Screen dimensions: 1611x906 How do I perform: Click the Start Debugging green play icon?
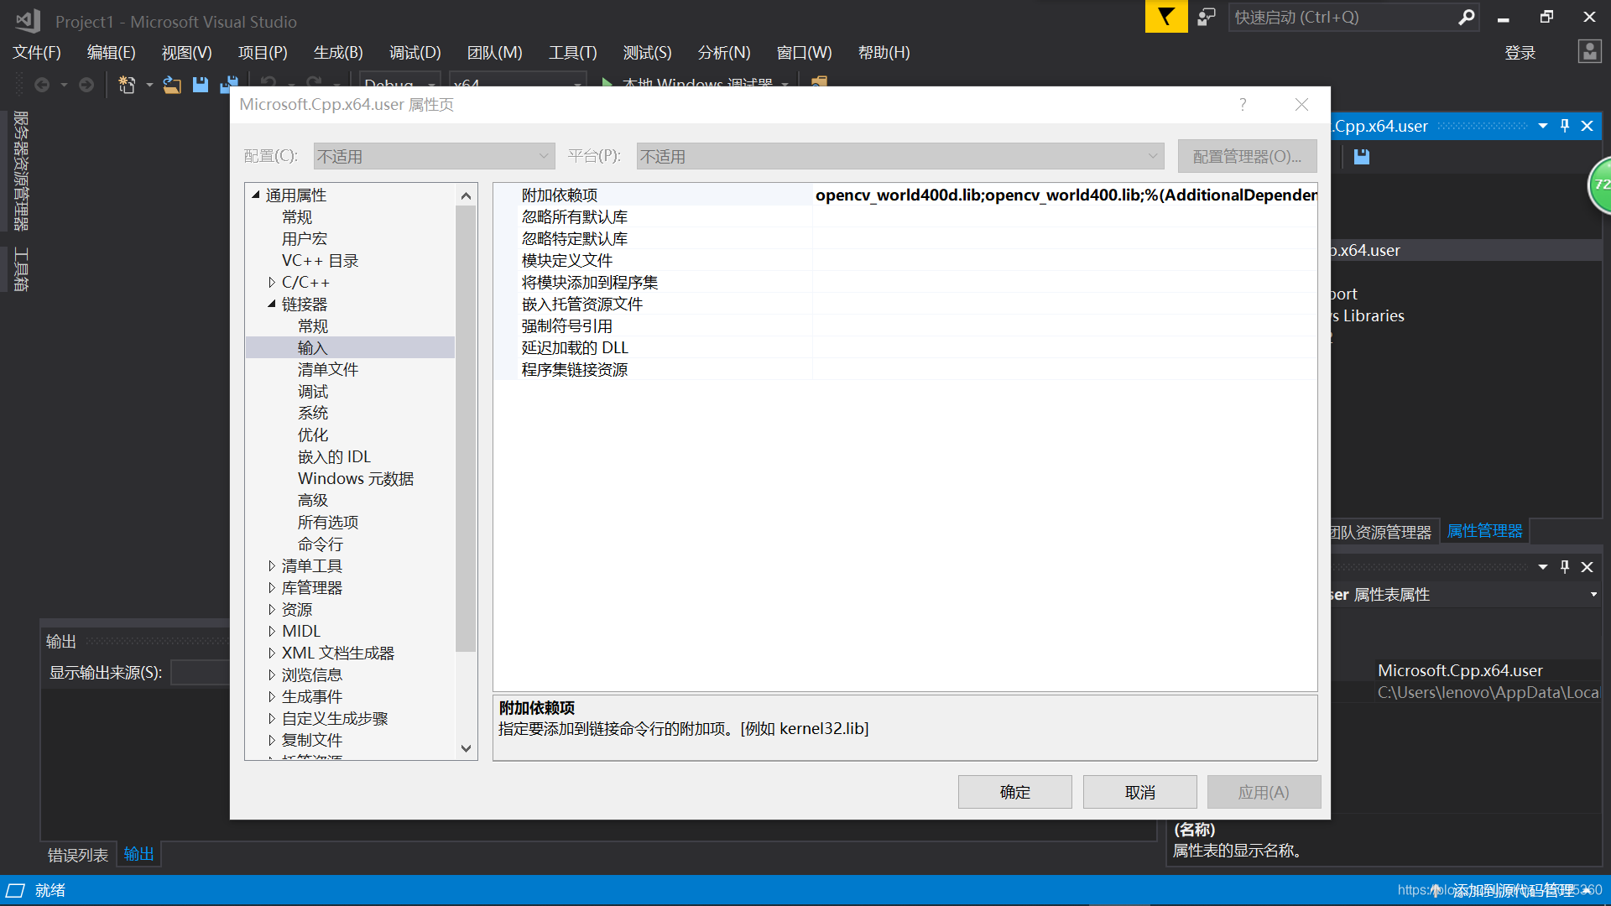pyautogui.click(x=607, y=83)
